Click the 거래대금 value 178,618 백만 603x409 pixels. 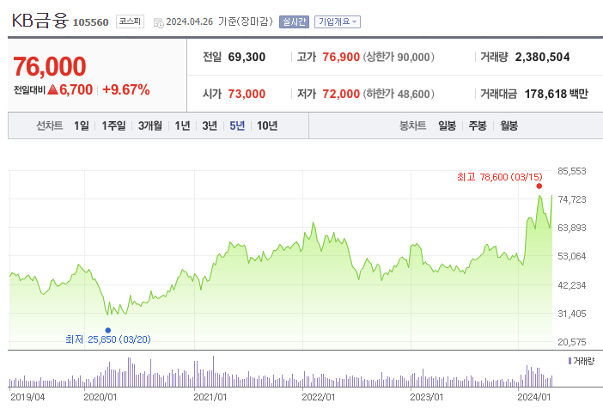[556, 94]
